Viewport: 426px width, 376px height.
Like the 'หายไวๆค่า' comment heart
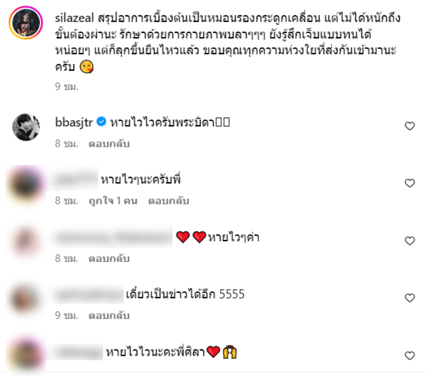(x=409, y=241)
